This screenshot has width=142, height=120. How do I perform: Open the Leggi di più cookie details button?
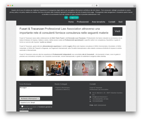[74, 18]
